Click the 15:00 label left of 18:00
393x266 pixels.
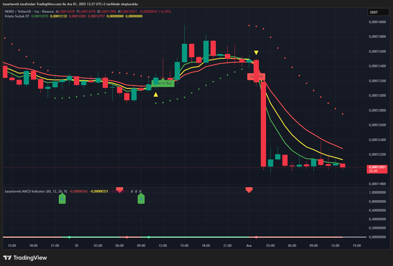pos(12,246)
